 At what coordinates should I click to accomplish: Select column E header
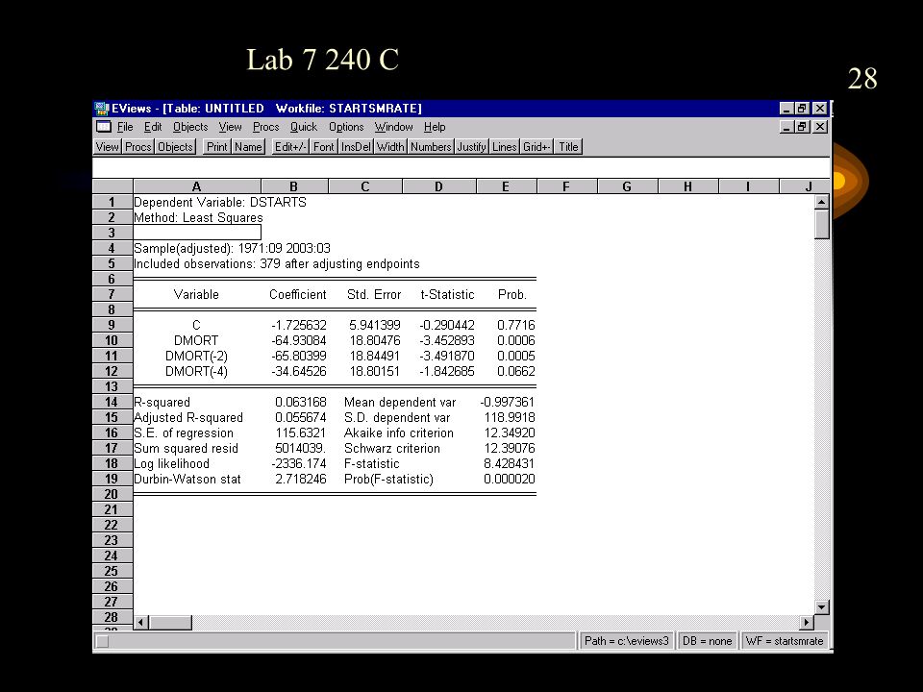506,186
